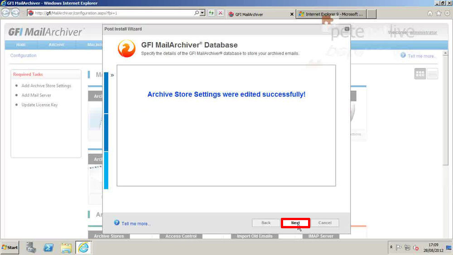This screenshot has height=255, width=453.
Task: Select Add Mail Server task
Action: pyautogui.click(x=36, y=95)
